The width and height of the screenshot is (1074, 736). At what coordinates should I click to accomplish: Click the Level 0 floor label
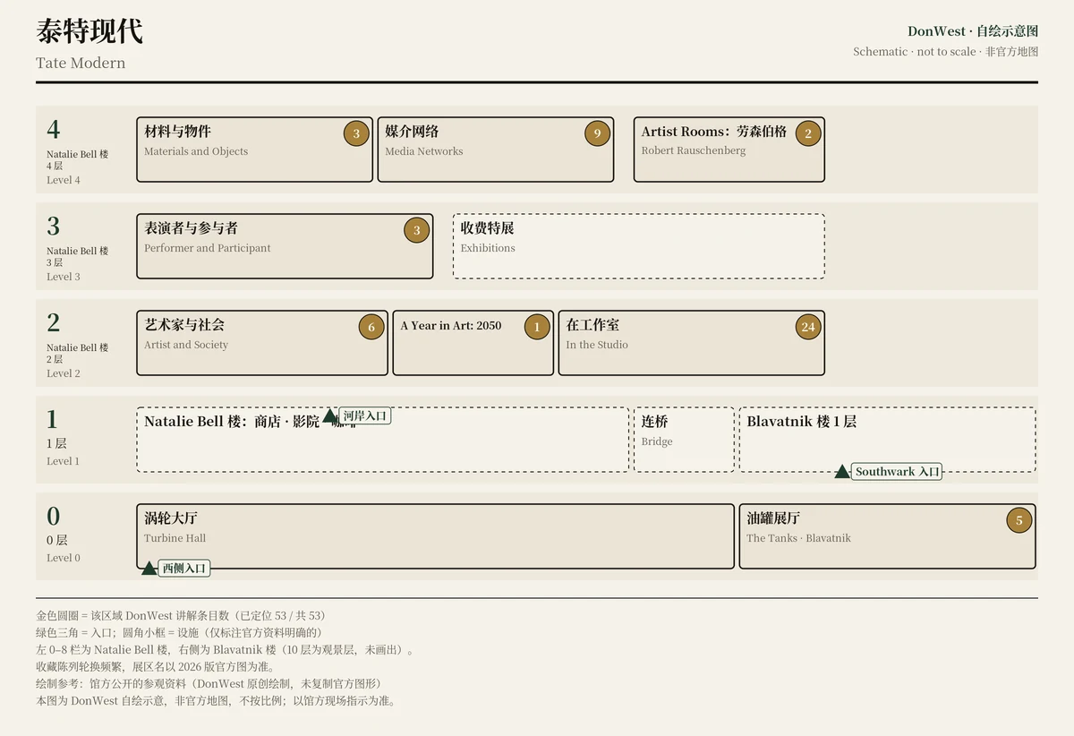click(x=64, y=558)
